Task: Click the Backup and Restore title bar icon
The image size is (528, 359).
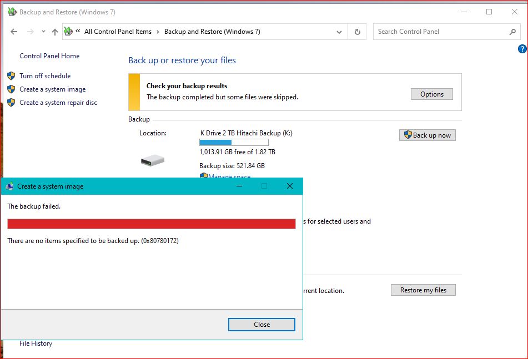Action: [12, 12]
